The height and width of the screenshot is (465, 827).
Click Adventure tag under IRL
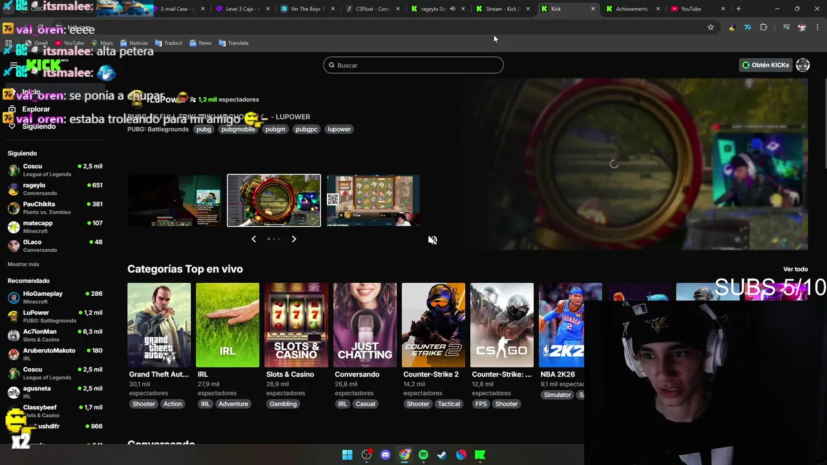233,404
